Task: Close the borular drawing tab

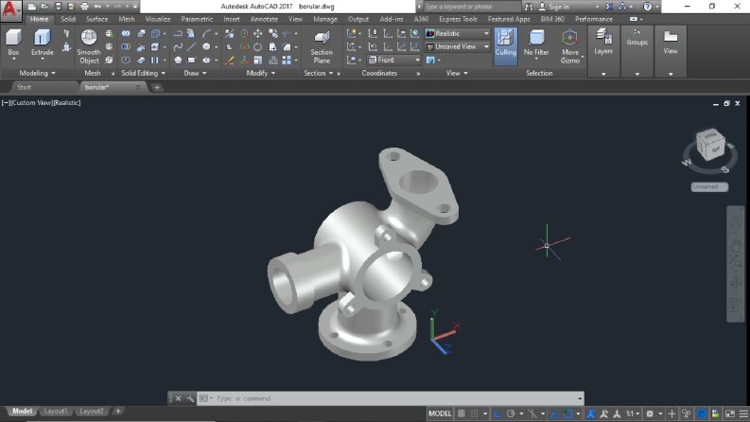Action: click(138, 87)
